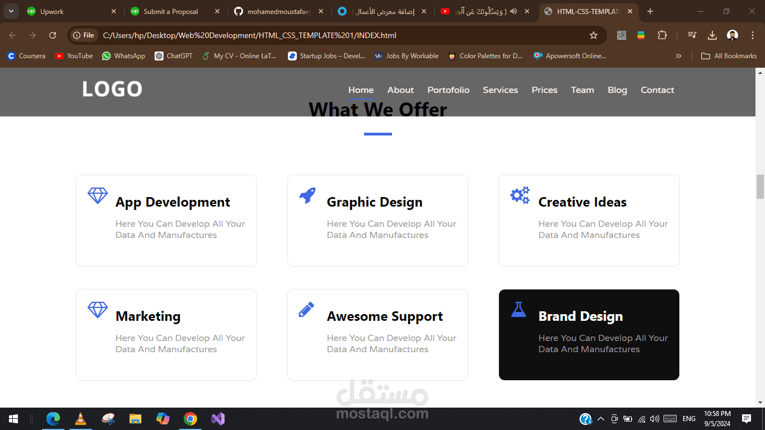
Task: Switch to the Submit a Proposal tab
Action: (175, 11)
